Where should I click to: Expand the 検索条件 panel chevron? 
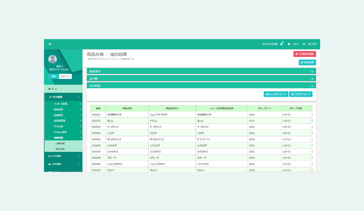(x=312, y=71)
